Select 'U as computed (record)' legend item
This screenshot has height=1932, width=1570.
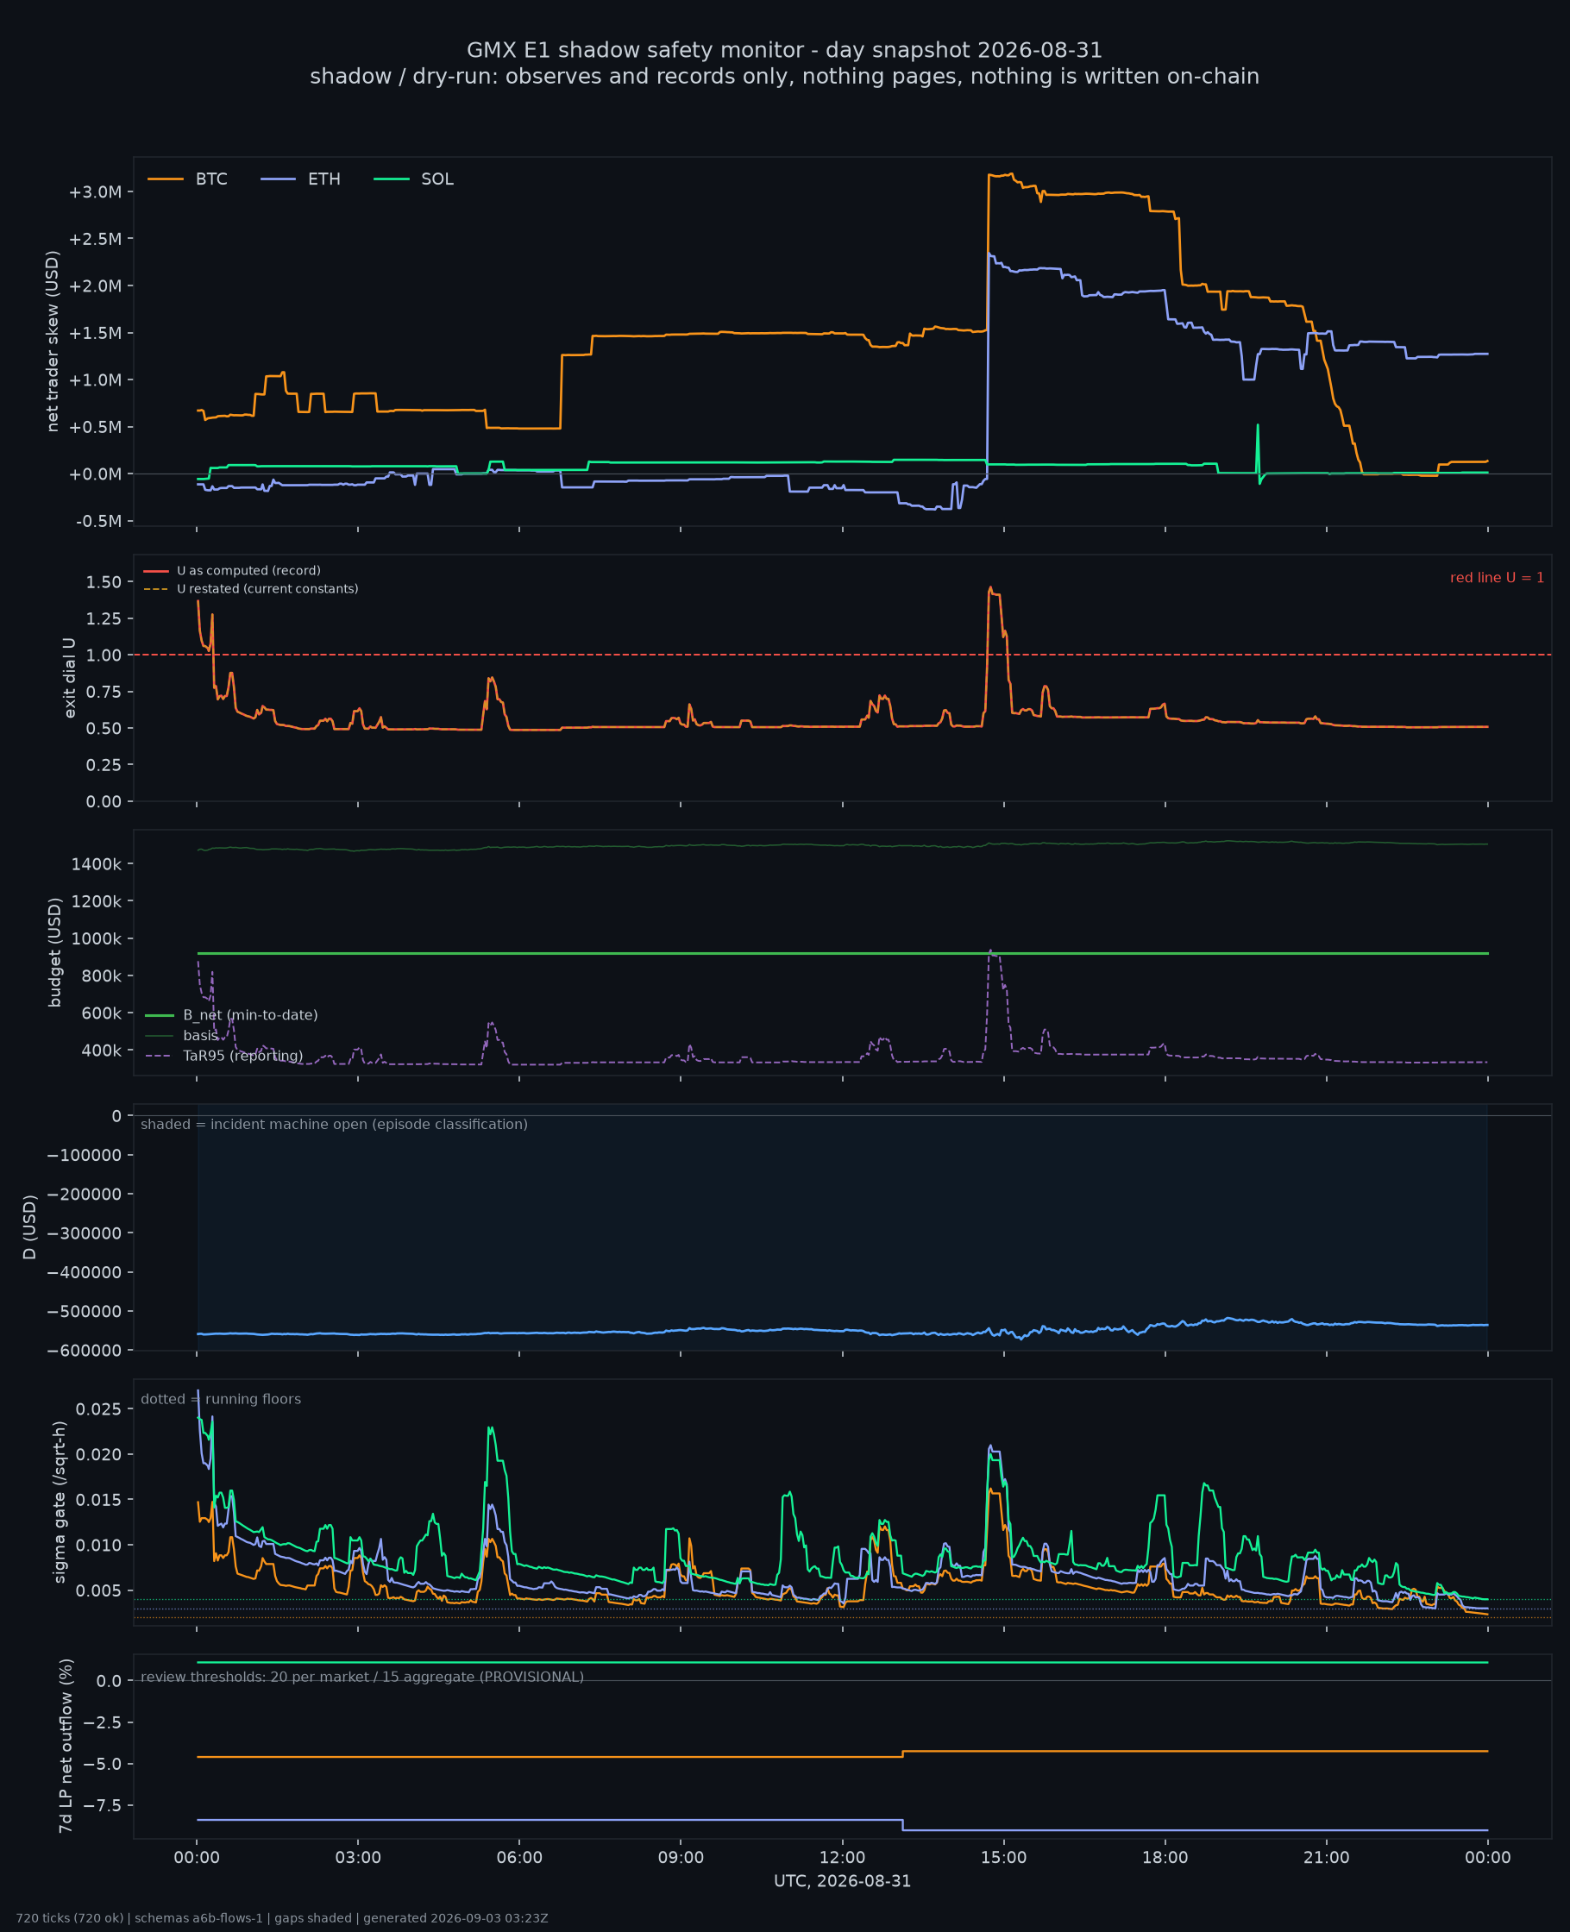pyautogui.click(x=232, y=570)
